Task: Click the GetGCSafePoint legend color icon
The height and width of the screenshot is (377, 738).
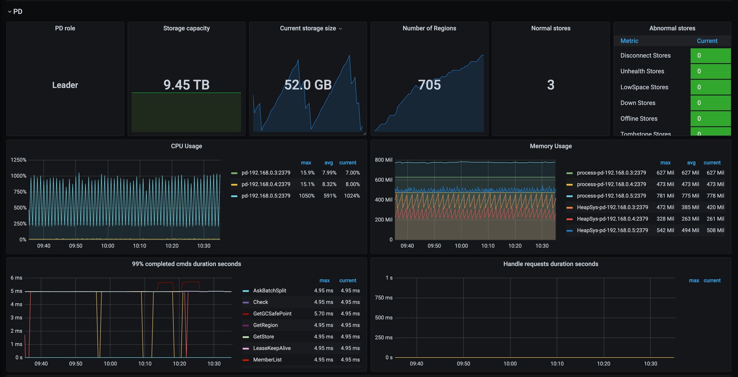Action: (x=246, y=314)
